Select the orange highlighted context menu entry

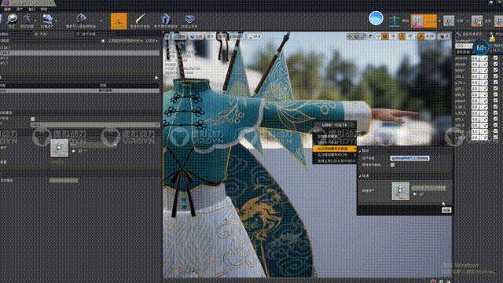point(334,149)
